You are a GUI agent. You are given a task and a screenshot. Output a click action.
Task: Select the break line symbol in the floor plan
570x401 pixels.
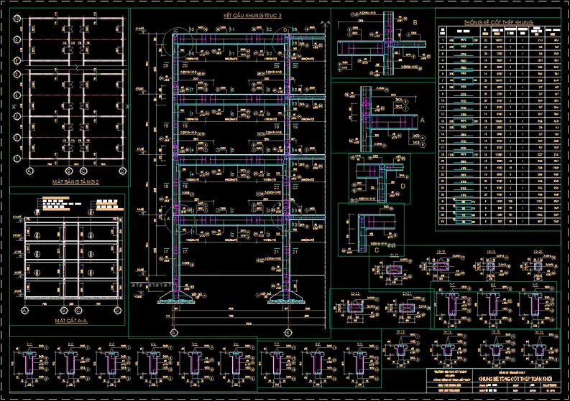click(77, 67)
